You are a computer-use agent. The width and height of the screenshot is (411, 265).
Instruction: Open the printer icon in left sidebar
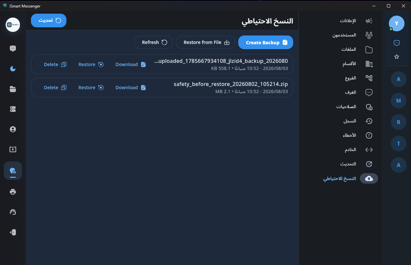13,192
